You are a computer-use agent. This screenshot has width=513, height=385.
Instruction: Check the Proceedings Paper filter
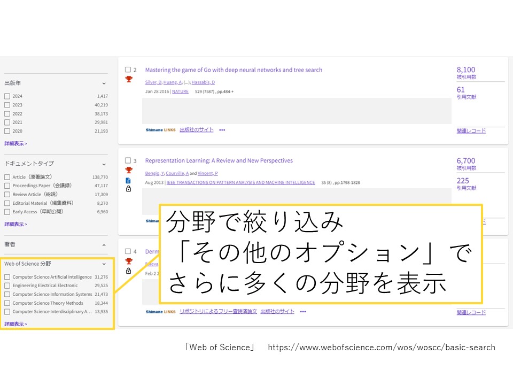pos(7,186)
